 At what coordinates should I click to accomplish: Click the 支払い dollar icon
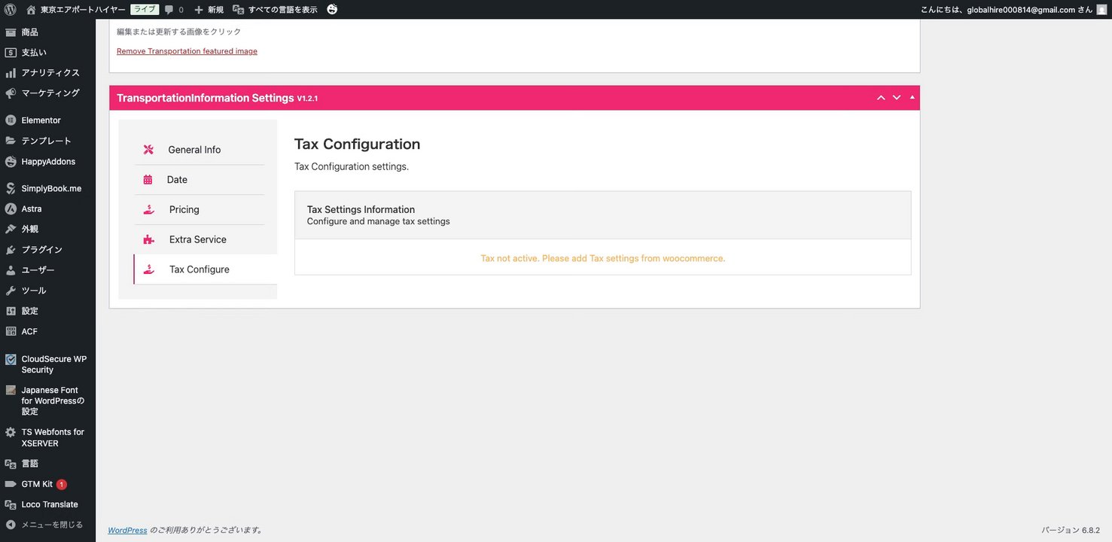click(x=11, y=53)
